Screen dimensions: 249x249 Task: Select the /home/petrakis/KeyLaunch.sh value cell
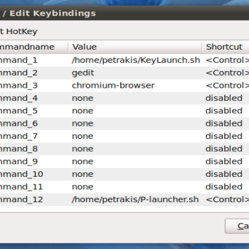click(x=136, y=60)
